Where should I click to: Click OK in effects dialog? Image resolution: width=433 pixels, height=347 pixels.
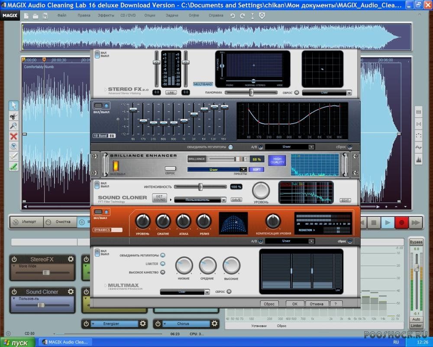[294, 304]
